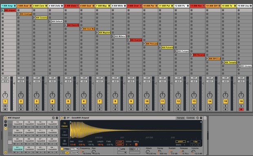Viewport: 253px width, 156px height.
Task: Click track 2 volume fader handle
Action: [30, 83]
